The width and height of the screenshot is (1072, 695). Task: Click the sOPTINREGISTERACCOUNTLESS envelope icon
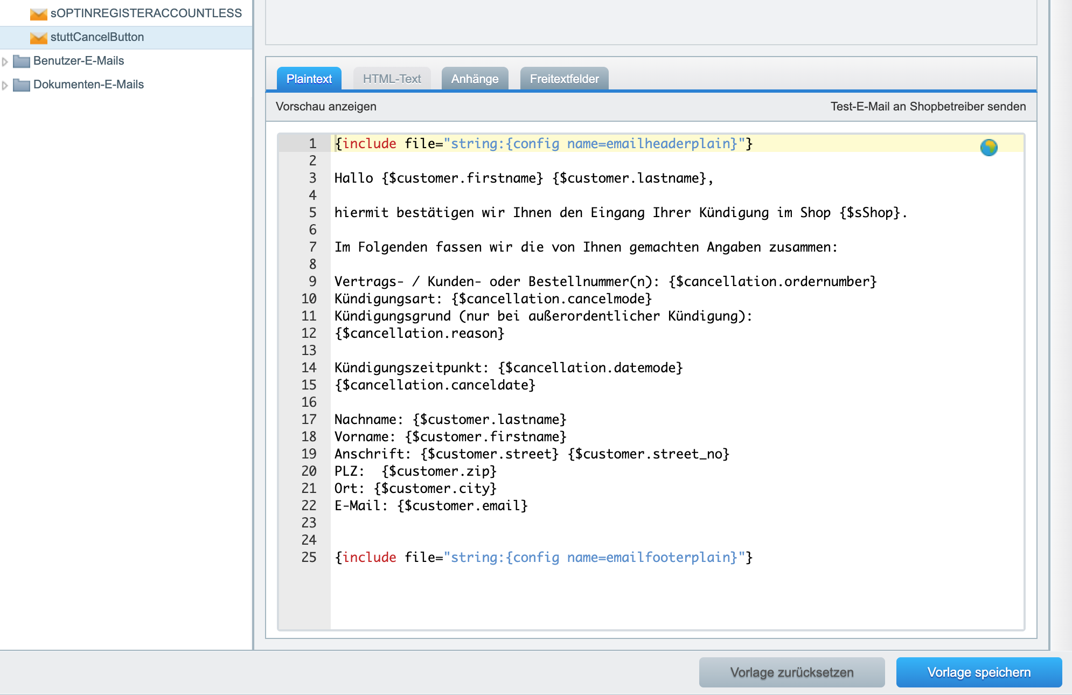pyautogui.click(x=38, y=14)
